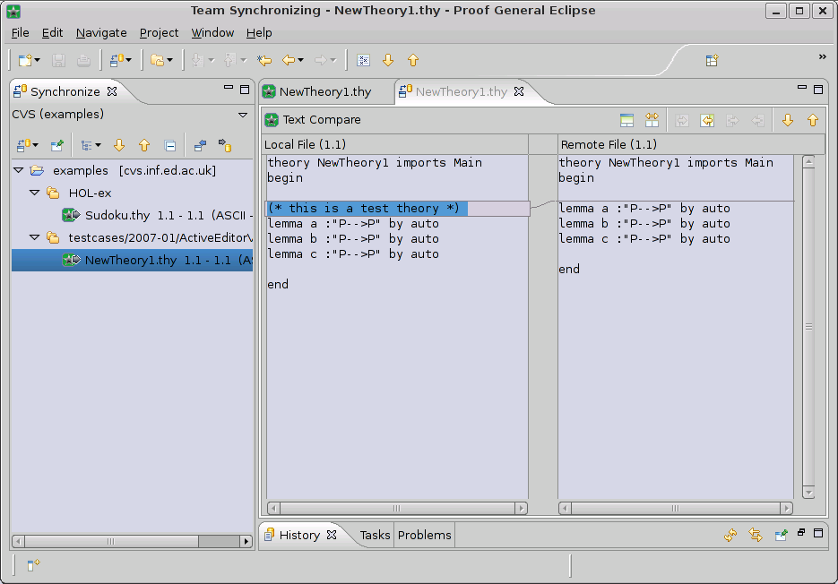
Task: Close the History view tab
Action: pos(332,535)
